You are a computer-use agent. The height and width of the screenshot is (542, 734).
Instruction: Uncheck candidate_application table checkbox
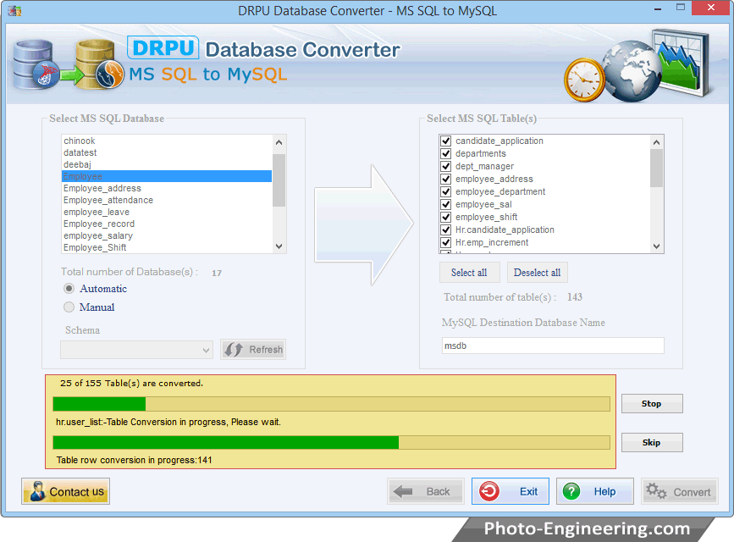tap(445, 141)
